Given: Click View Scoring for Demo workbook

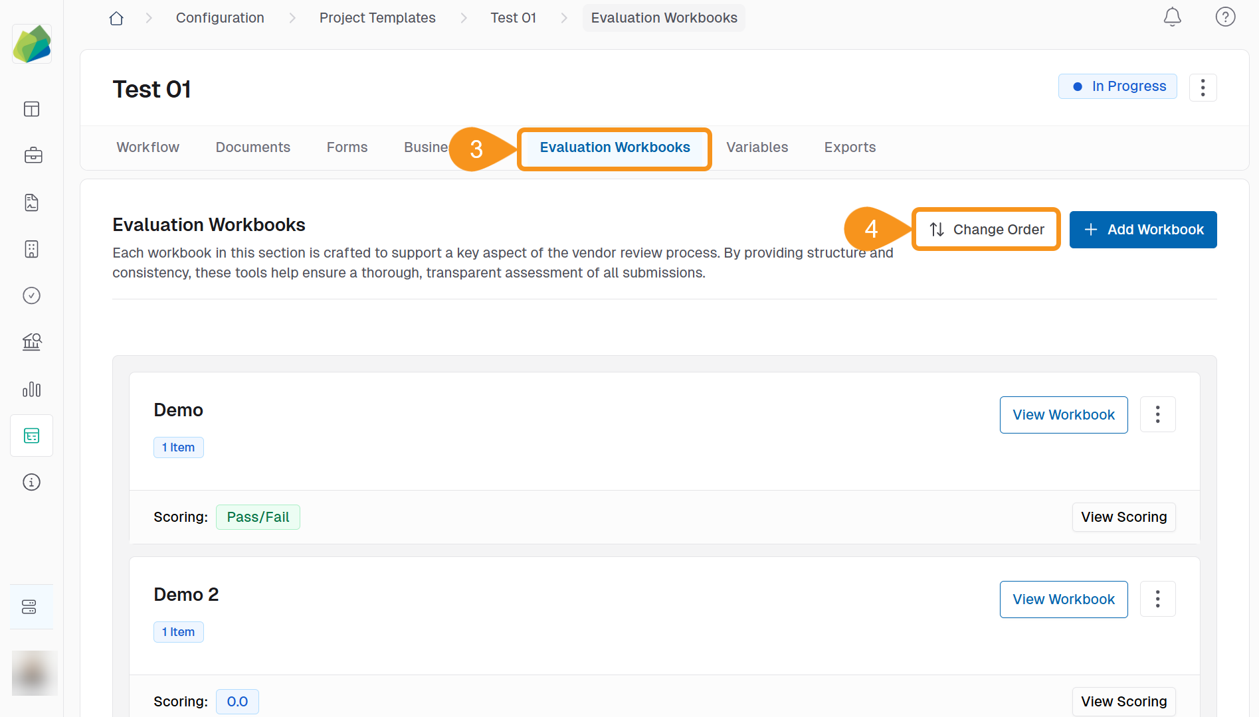Looking at the screenshot, I should click(x=1123, y=517).
